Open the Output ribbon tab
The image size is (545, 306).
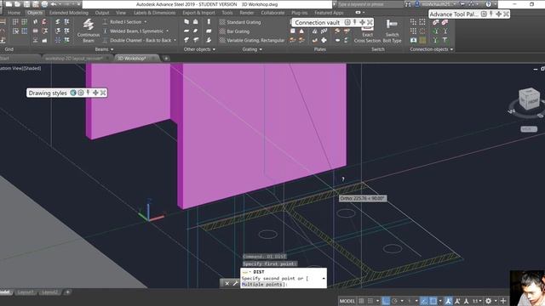[102, 13]
